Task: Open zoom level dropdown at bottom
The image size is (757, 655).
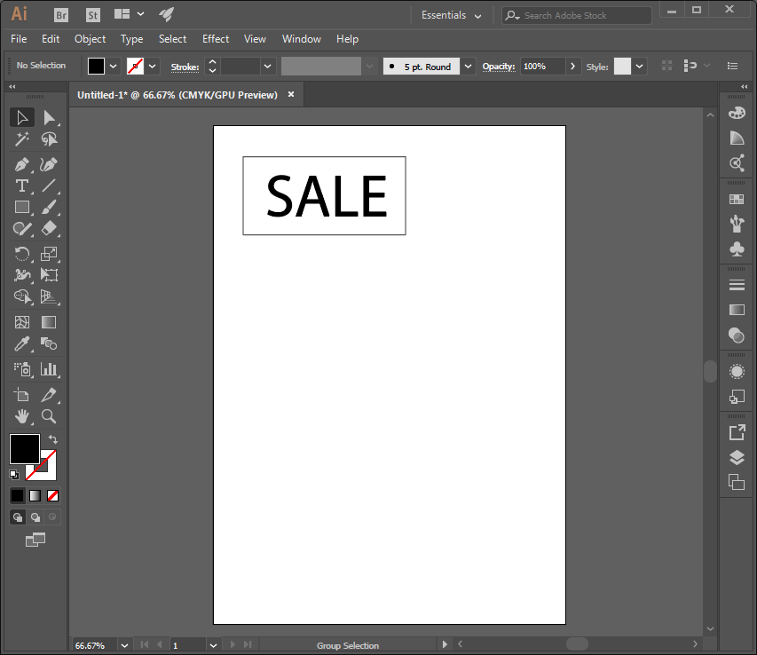Action: [x=124, y=645]
